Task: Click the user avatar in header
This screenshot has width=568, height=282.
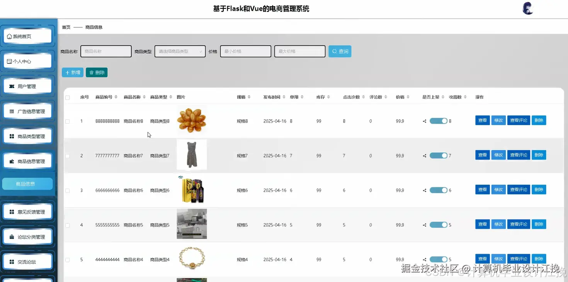Action: (528, 8)
